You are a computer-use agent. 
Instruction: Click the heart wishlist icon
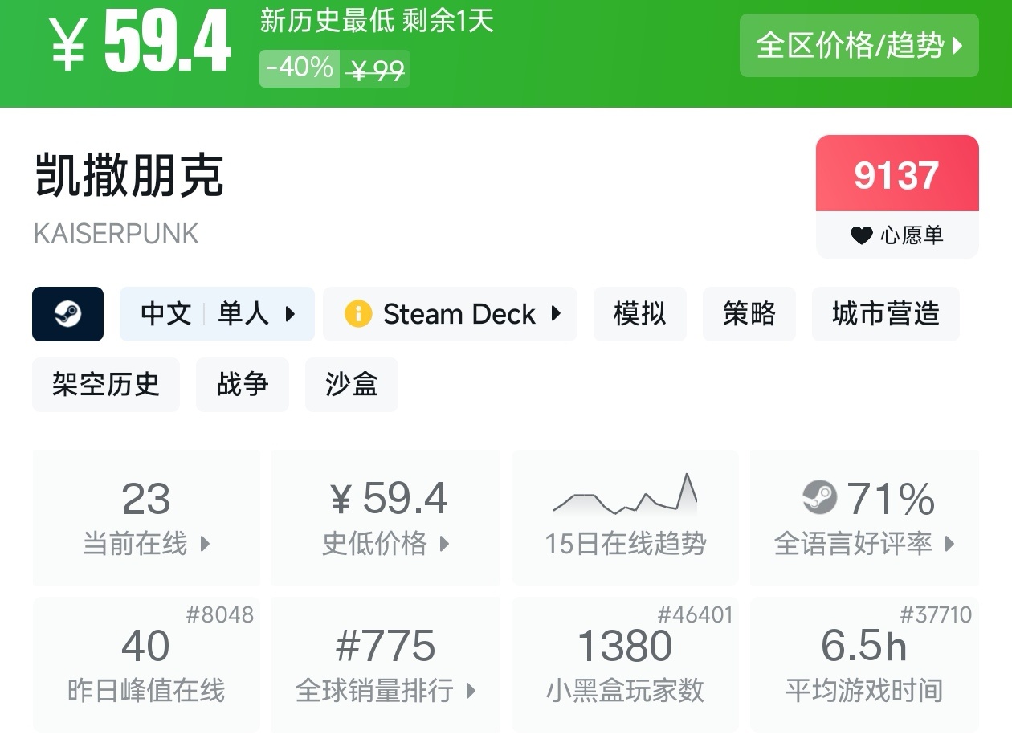(x=861, y=235)
